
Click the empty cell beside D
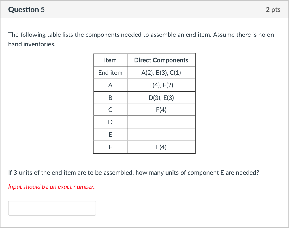(161, 122)
